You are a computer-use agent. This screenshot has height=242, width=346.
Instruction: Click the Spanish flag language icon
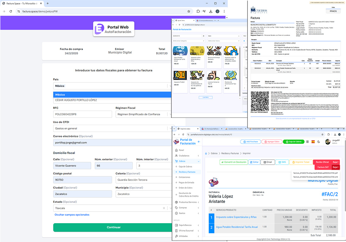tap(313, 142)
